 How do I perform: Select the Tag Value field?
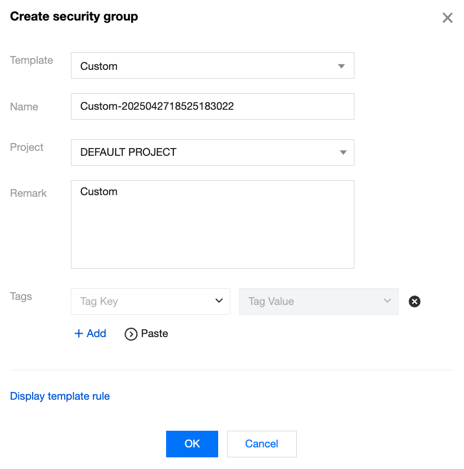tap(310, 302)
